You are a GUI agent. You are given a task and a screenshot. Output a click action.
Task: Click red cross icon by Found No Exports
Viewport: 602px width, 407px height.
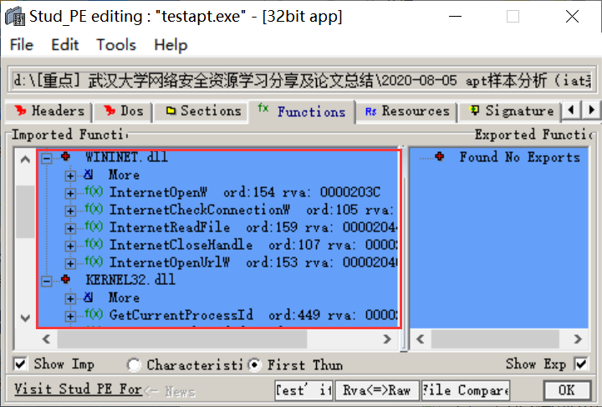click(440, 156)
